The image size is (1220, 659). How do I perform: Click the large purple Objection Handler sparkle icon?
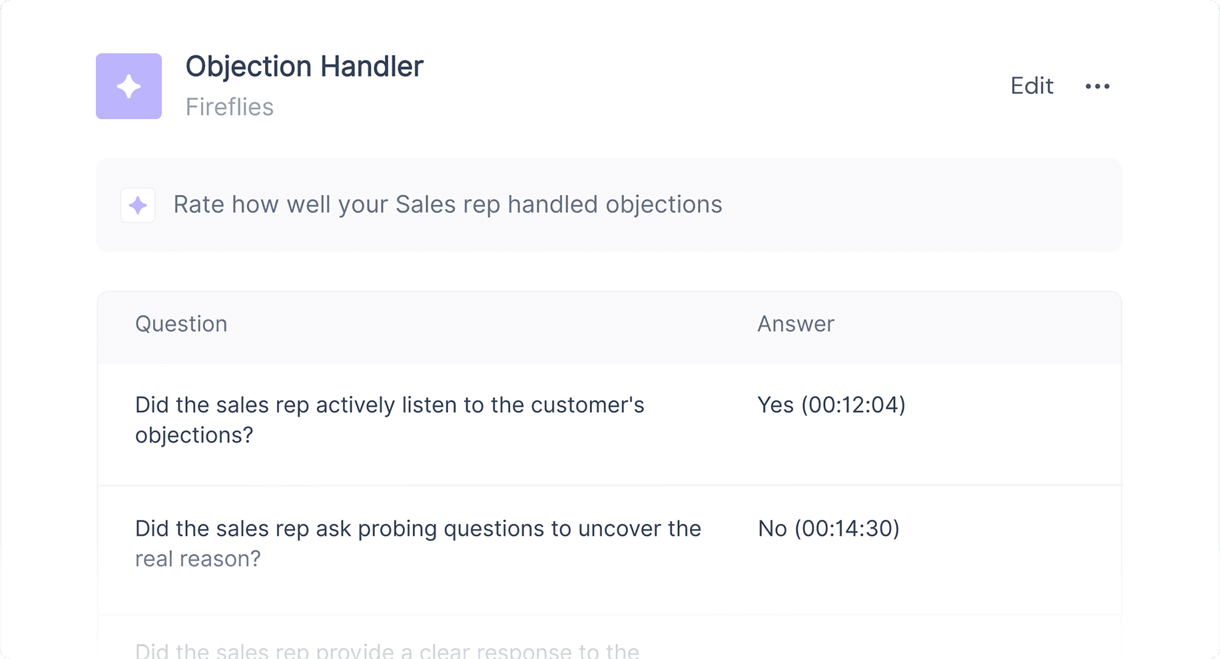coord(129,87)
